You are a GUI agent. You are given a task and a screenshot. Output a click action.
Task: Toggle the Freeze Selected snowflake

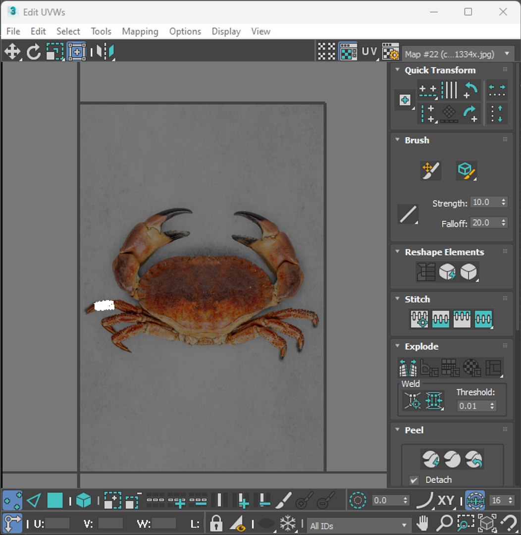click(287, 523)
